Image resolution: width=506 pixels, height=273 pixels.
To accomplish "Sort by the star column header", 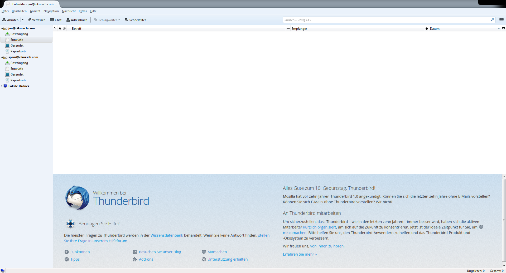I will pos(60,28).
